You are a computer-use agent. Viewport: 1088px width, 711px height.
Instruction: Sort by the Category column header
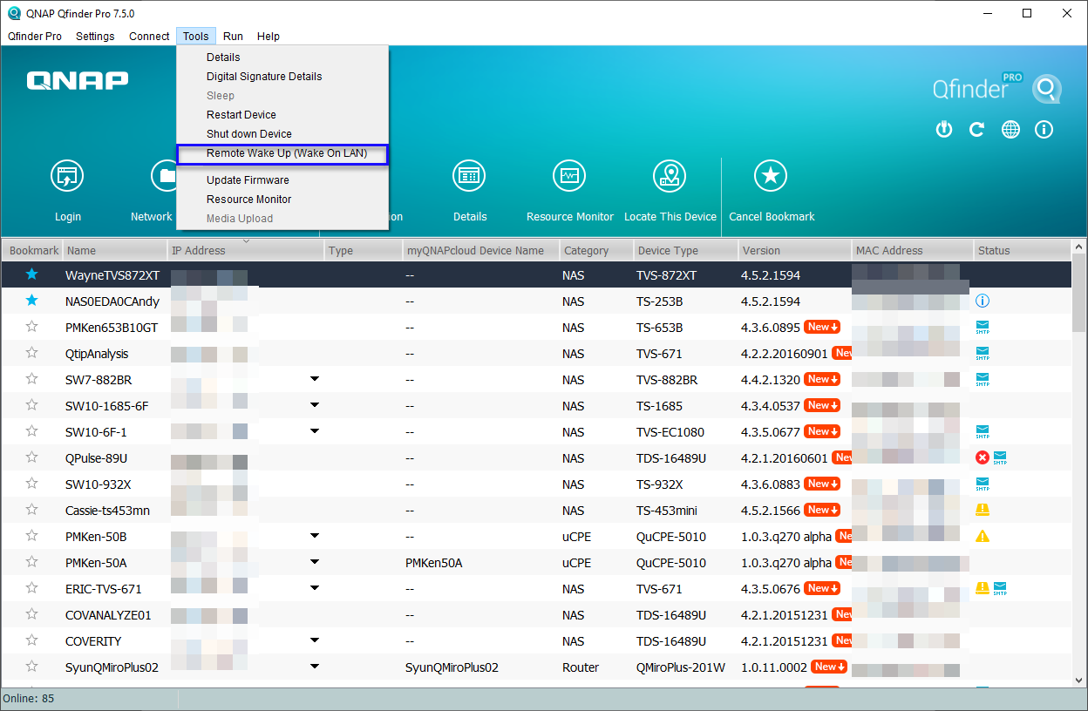(x=595, y=251)
